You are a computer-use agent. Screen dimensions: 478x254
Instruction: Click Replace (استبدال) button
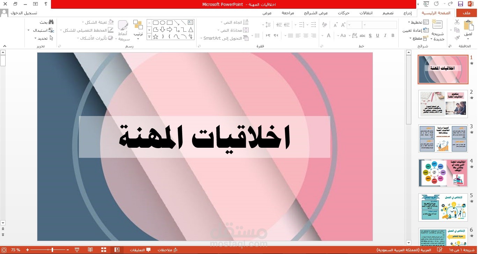pyautogui.click(x=41, y=30)
